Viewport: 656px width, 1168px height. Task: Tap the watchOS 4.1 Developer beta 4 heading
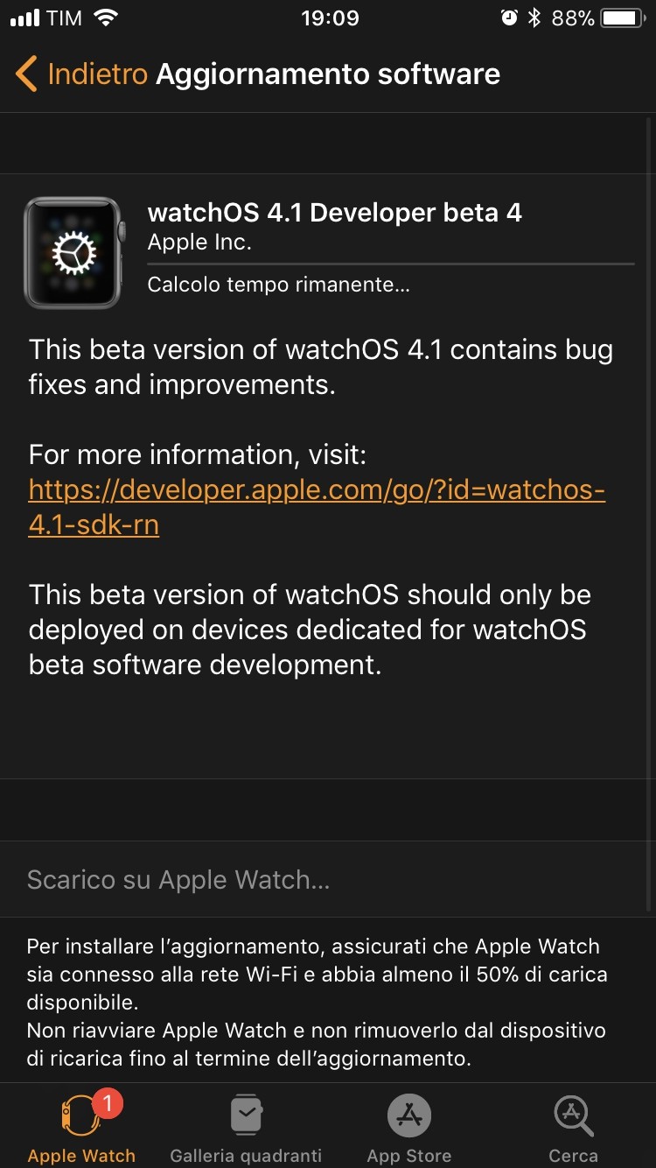click(x=335, y=213)
